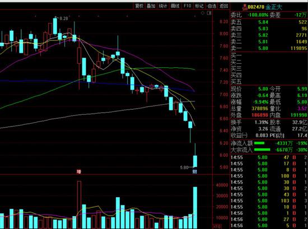
Task: Click the 净流入额 green bar
Action: point(259,143)
